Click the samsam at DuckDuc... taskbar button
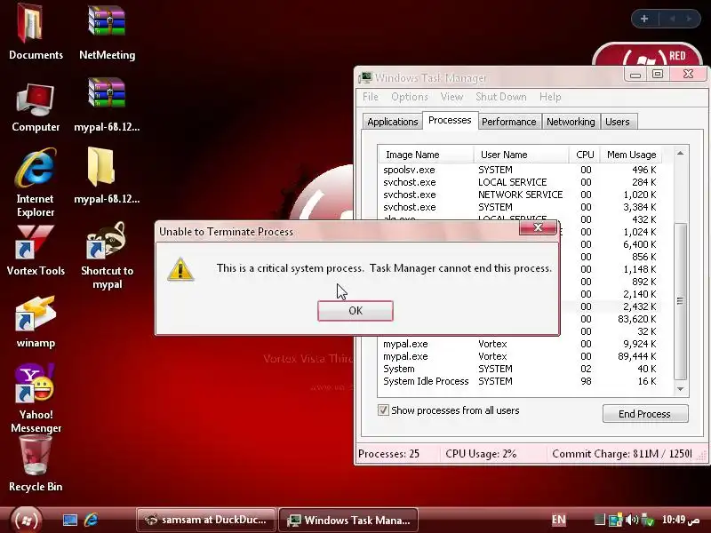Screen dimensions: 711x533 pos(206,520)
